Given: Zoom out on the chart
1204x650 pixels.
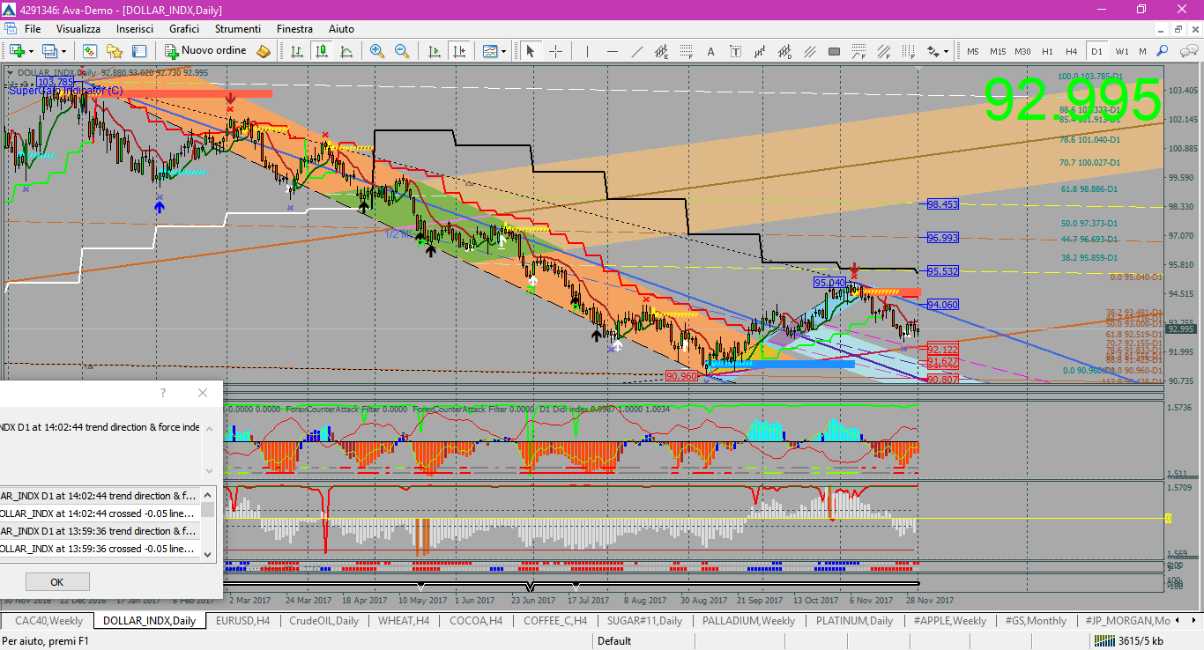Looking at the screenshot, I should click(402, 51).
